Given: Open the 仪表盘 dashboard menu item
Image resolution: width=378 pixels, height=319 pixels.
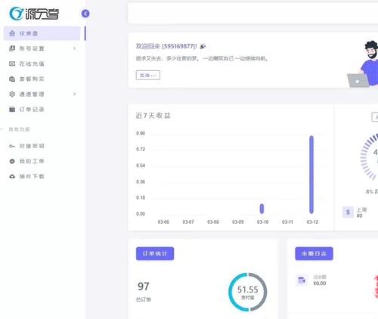Looking at the screenshot, I should (x=42, y=33).
